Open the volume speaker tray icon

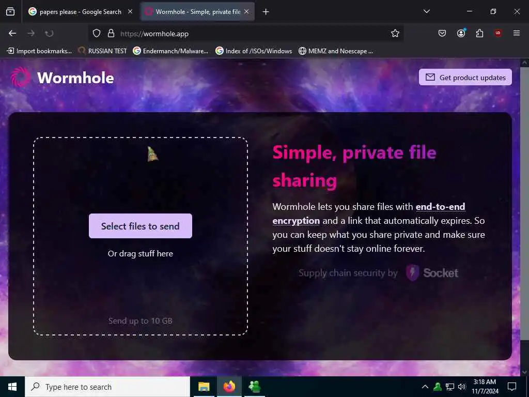tap(461, 387)
